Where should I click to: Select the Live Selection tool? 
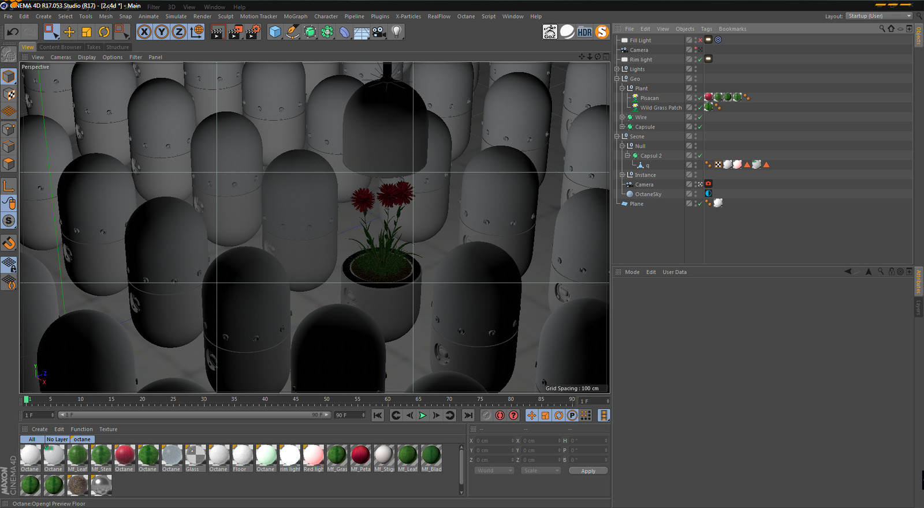click(x=51, y=32)
